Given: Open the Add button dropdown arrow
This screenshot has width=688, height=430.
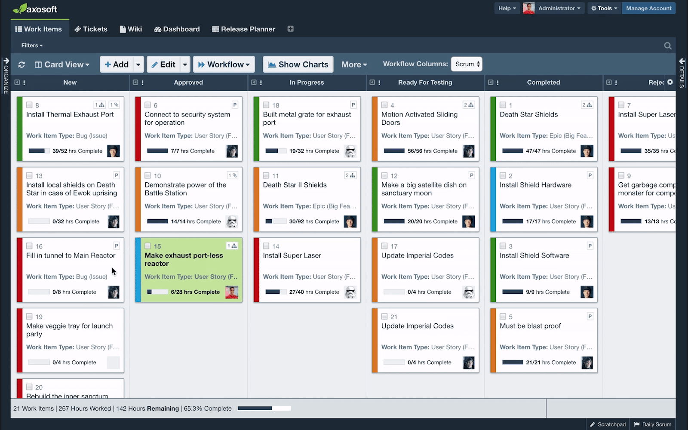Looking at the screenshot, I should point(138,64).
